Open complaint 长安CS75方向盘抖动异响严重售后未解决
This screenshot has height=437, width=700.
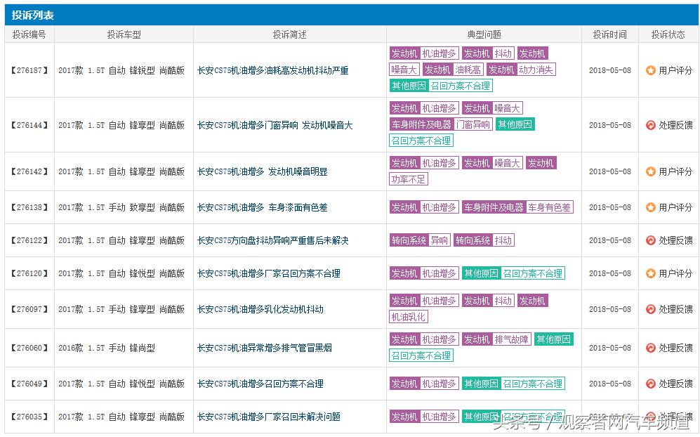272,240
